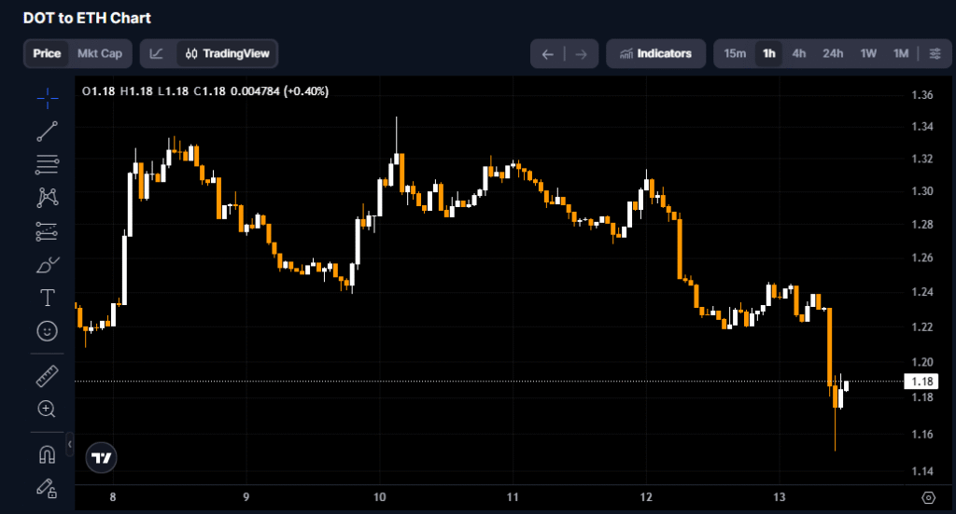Select the crosshair cursor tool
The width and height of the screenshot is (956, 514).
tap(47, 97)
